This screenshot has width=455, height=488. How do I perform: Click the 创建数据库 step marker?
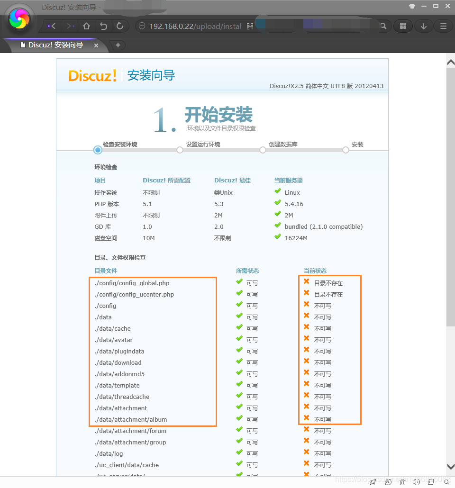[x=263, y=150]
